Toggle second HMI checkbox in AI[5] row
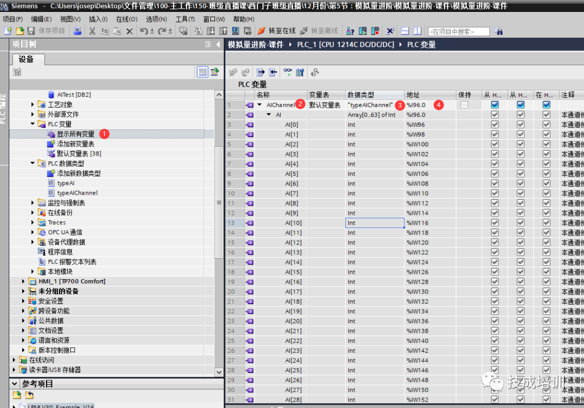The width and height of the screenshot is (584, 408). [520, 174]
